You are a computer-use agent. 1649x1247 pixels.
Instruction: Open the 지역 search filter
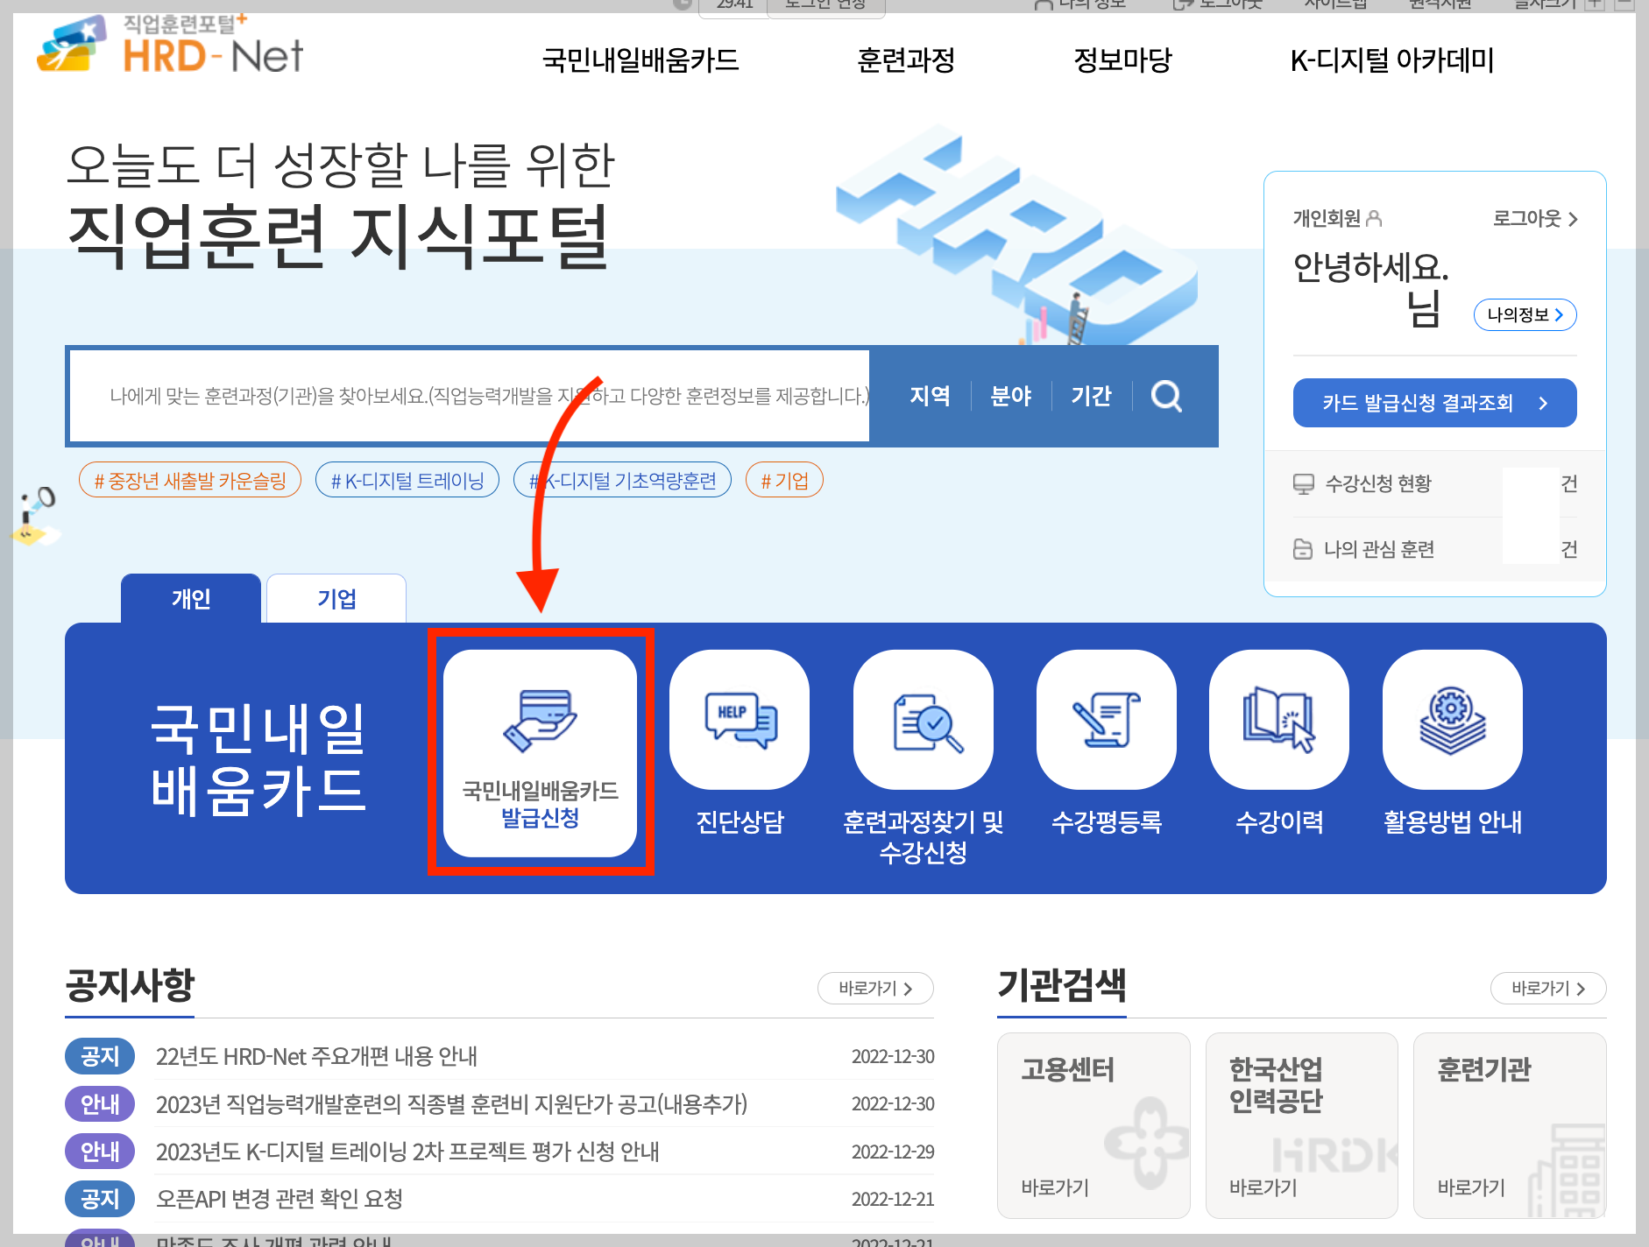pyautogui.click(x=930, y=397)
